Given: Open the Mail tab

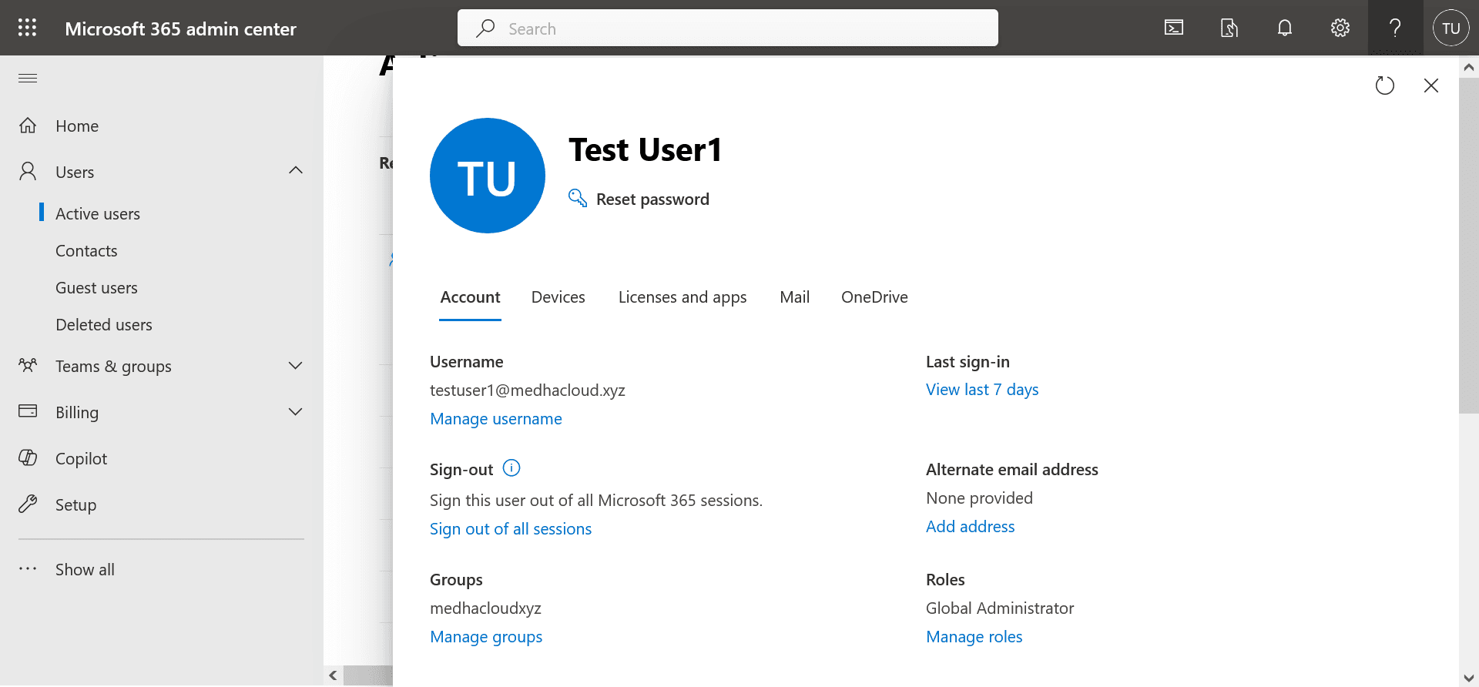Looking at the screenshot, I should [794, 297].
